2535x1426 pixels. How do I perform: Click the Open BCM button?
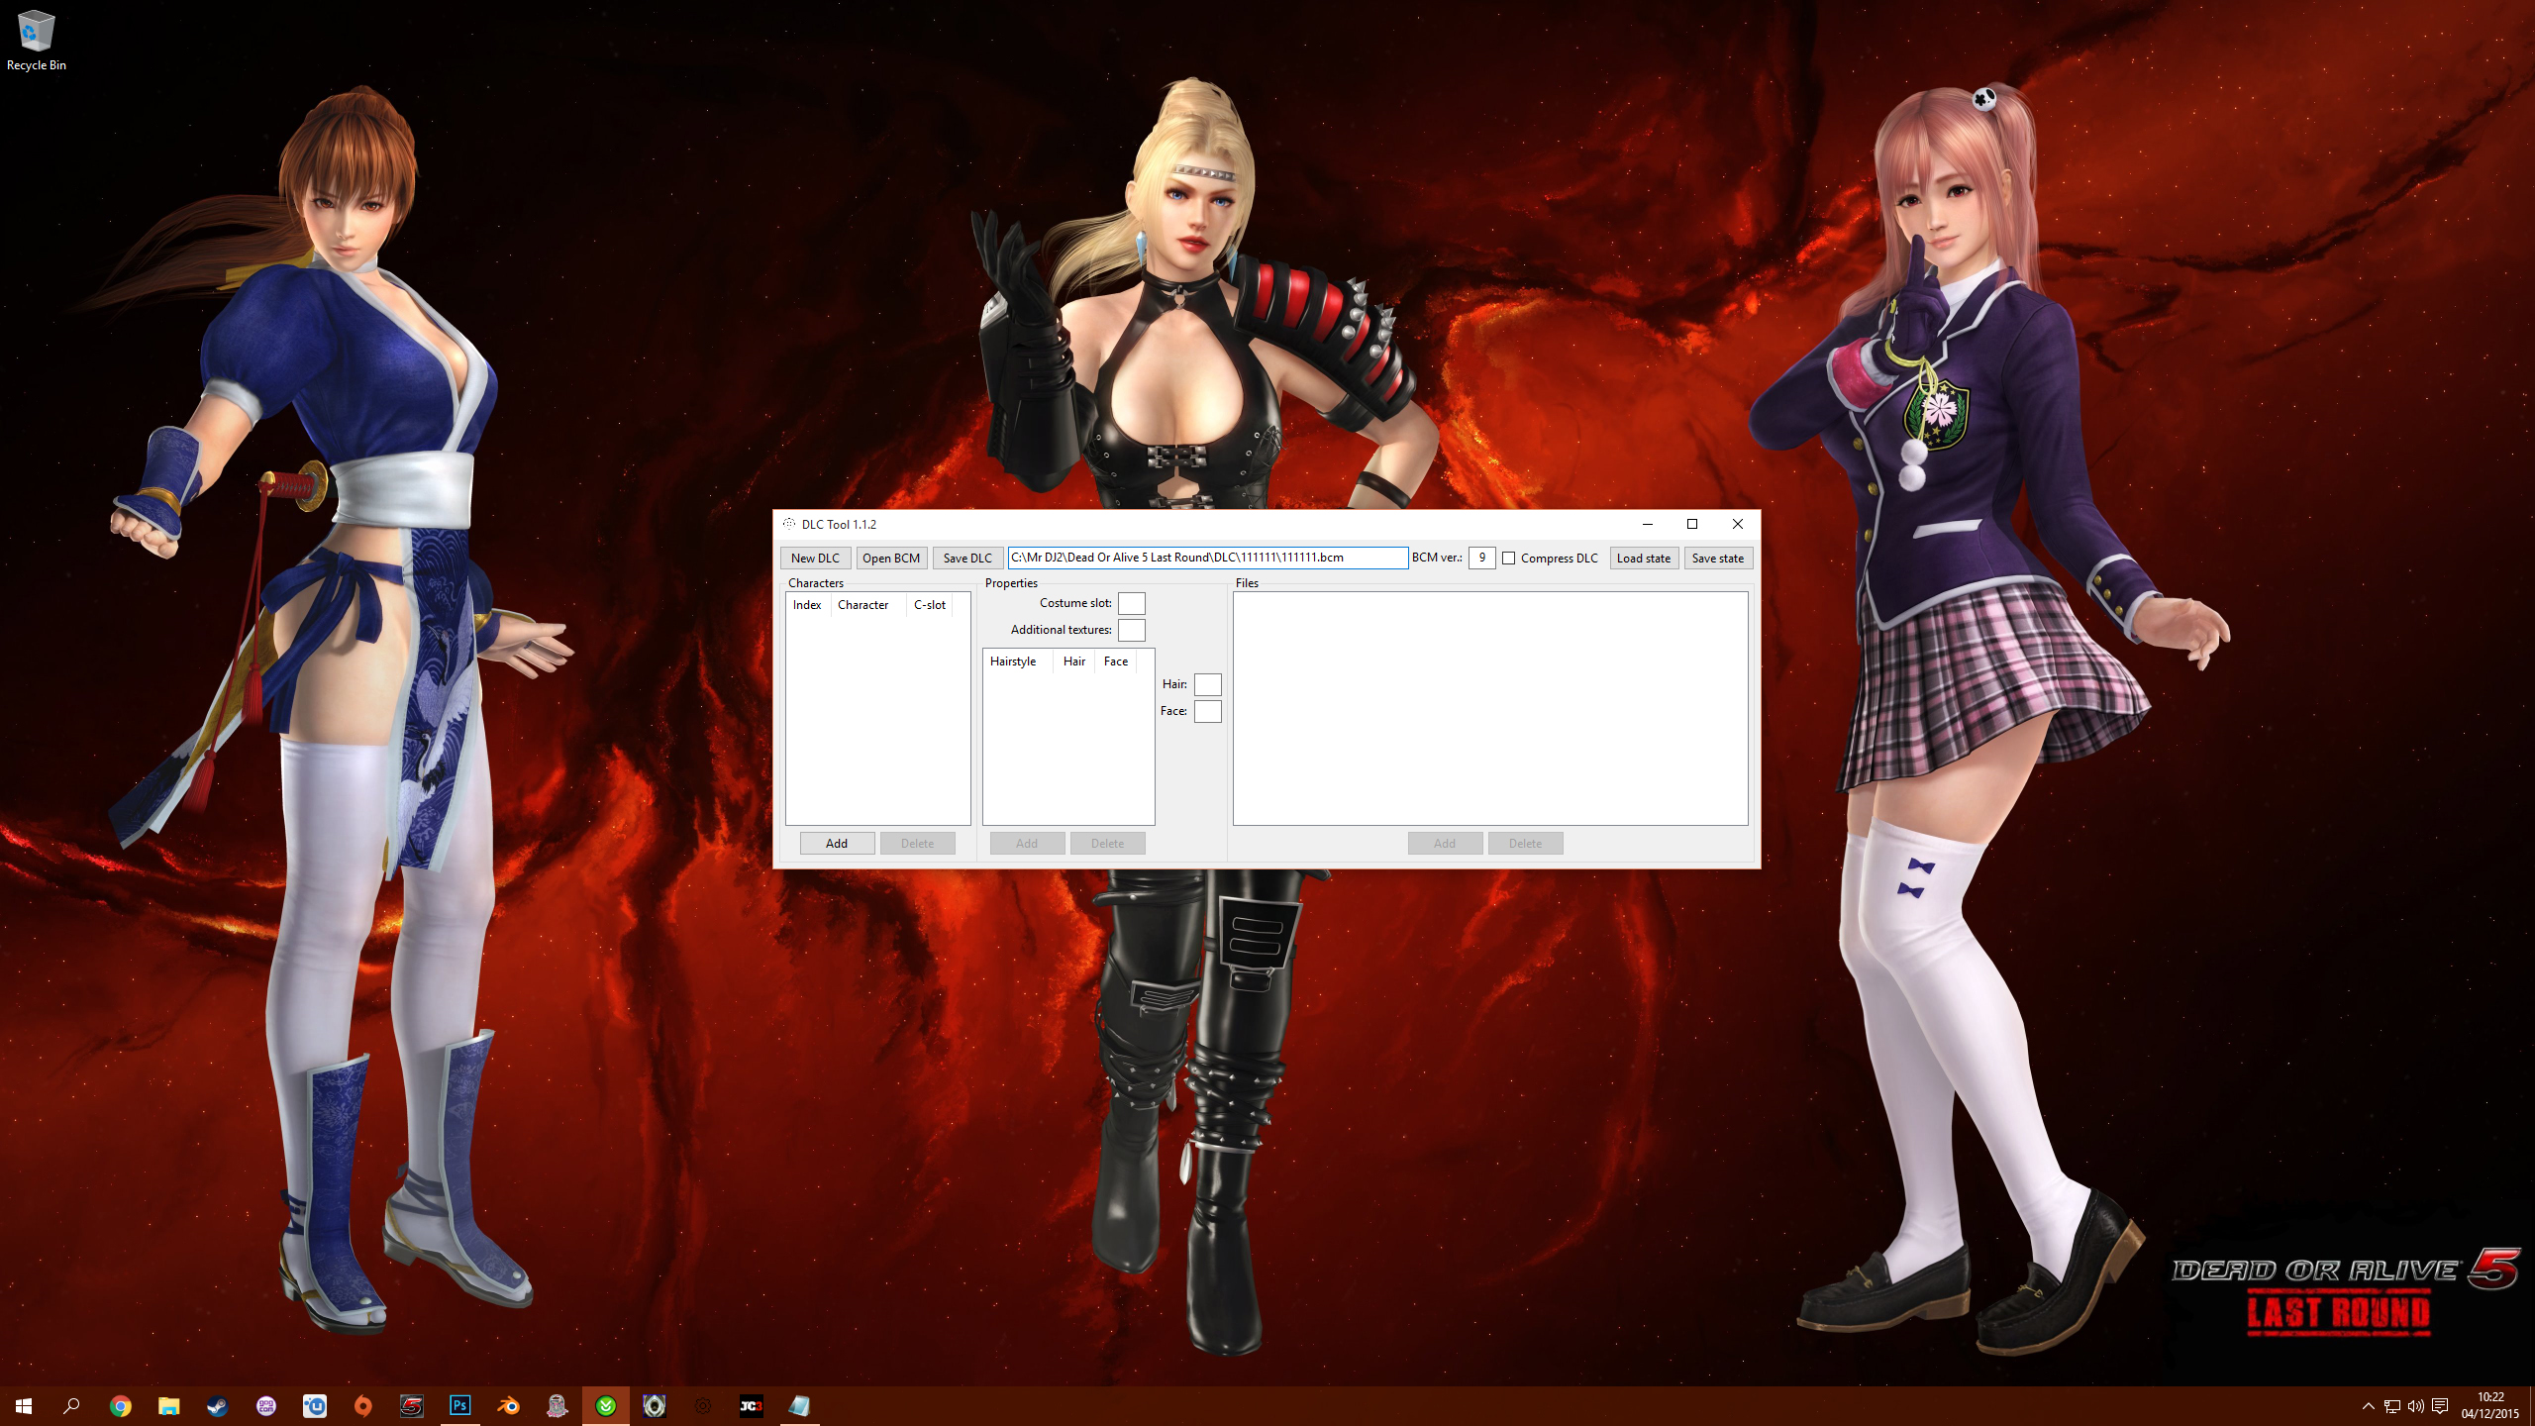point(891,559)
